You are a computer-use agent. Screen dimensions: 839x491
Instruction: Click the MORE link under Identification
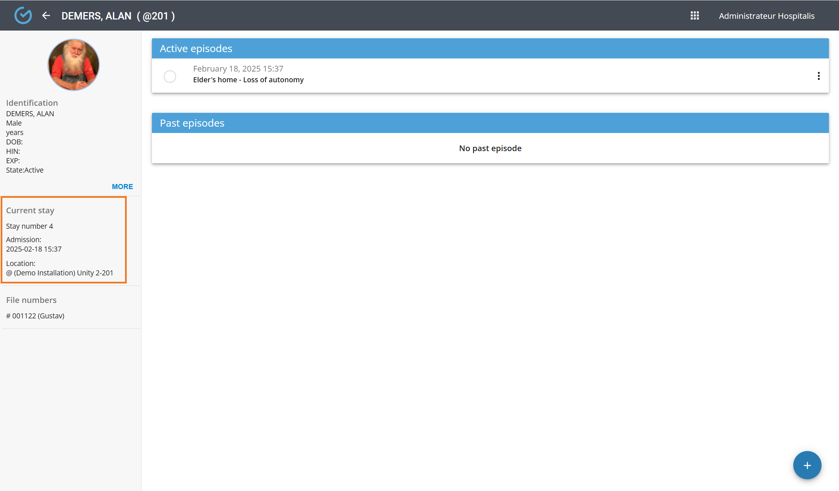tap(122, 187)
